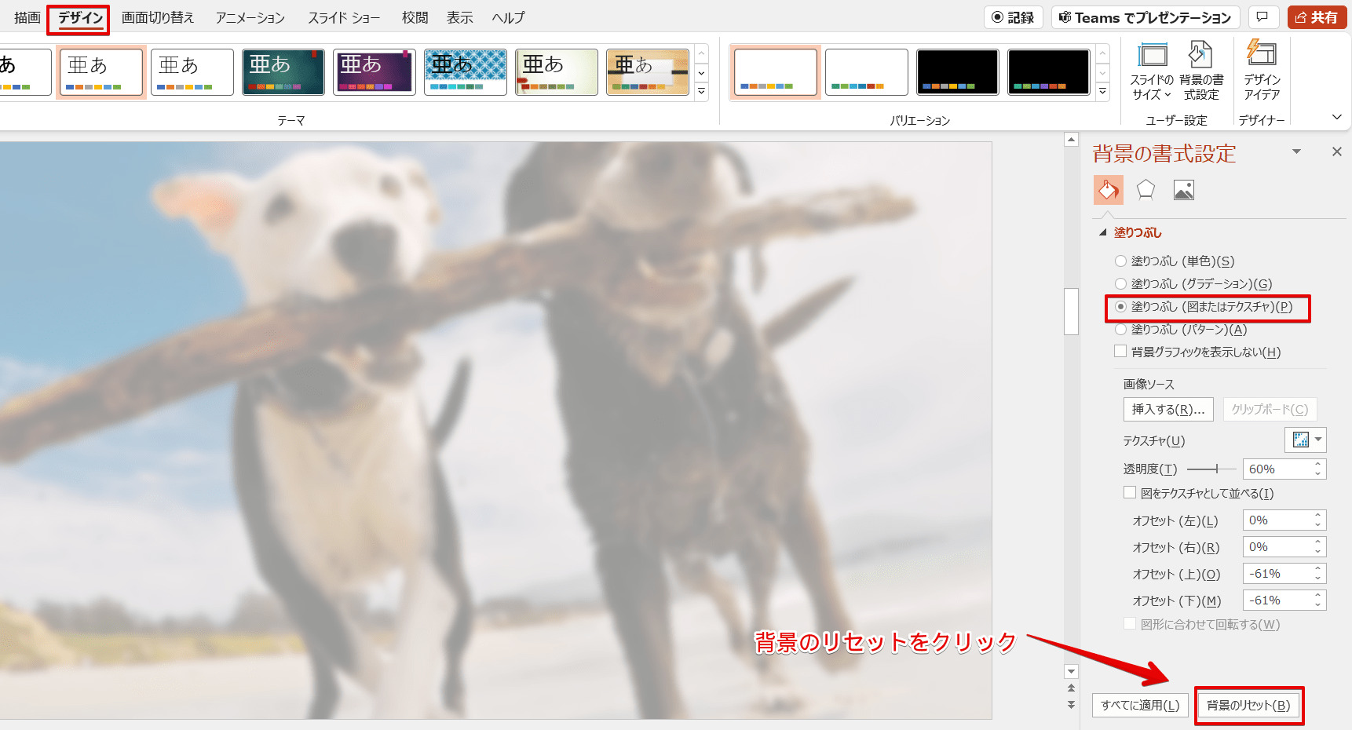Collapse the ribbon with the chevron
Viewport: 1352px width, 730px height.
(1337, 117)
